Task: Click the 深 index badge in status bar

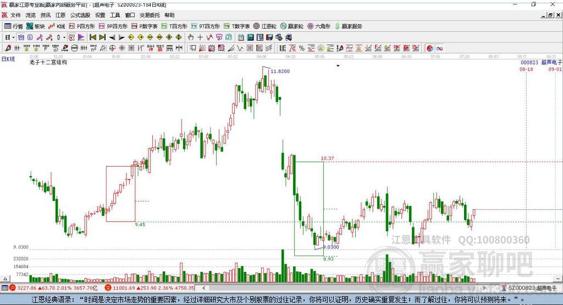Action: [x=108, y=288]
